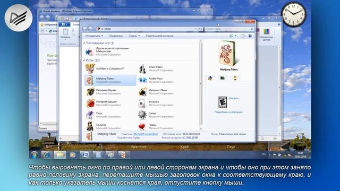Open the Help question mark in Games toolbar
This screenshot has height=191, width=340.
250,36
